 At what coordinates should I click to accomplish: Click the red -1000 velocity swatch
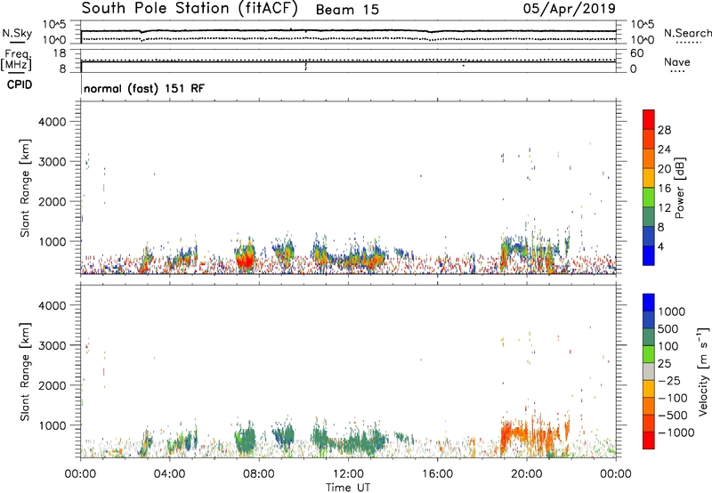pos(649,440)
